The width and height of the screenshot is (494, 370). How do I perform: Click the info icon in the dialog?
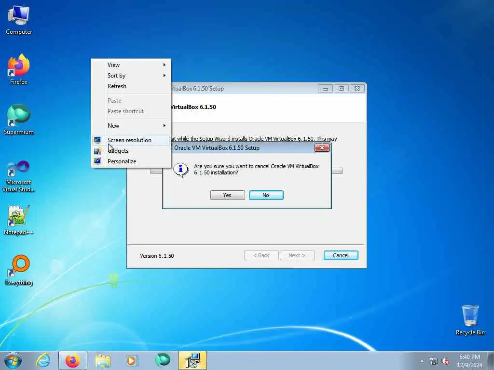(180, 170)
